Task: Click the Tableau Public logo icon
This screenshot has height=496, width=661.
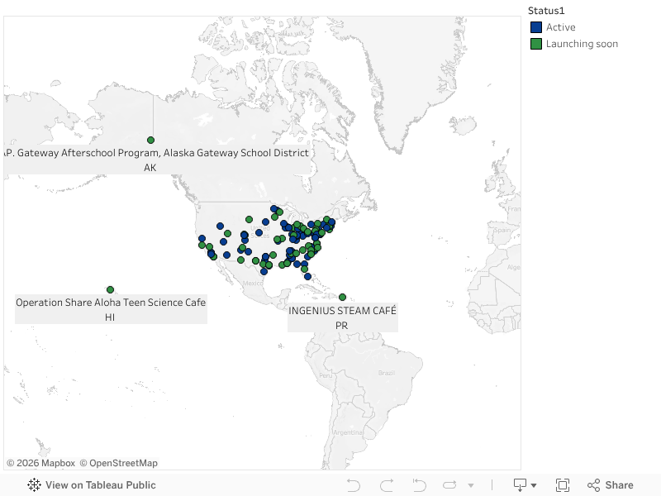Action: [x=32, y=485]
